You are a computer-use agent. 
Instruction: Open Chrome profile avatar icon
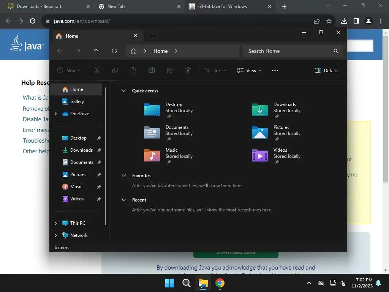[368, 21]
